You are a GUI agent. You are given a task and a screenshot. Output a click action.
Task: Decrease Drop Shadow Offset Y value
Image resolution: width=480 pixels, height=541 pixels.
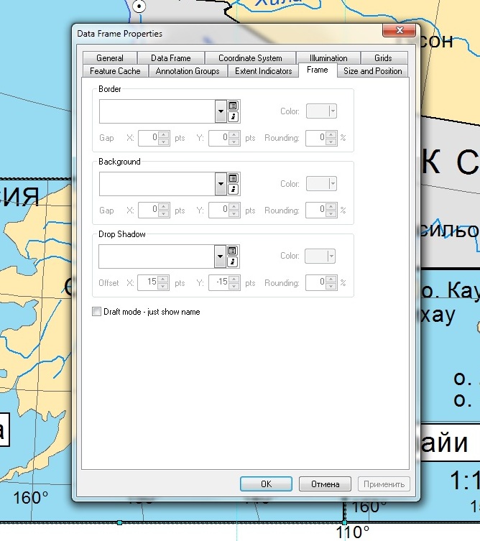[x=234, y=287]
